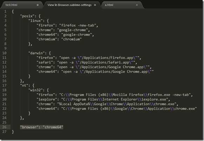Click chrome.exe at end of line 22
The image size is (204, 141).
click(x=185, y=109)
